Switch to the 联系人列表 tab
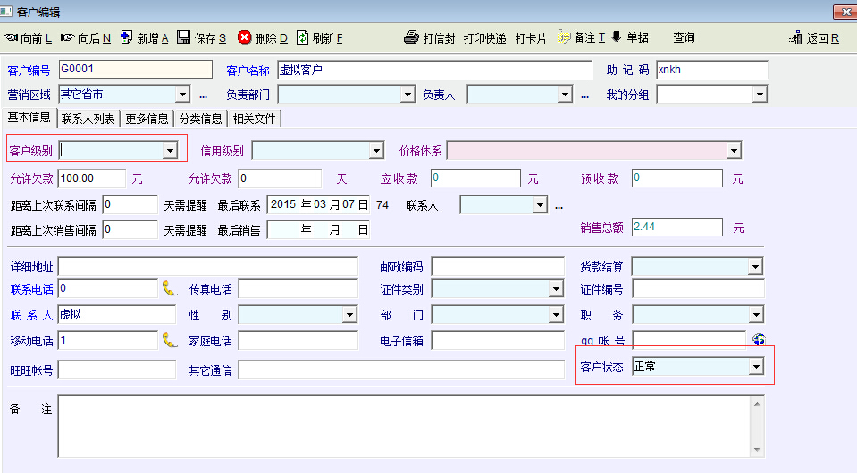This screenshot has height=473, width=857. pos(88,119)
